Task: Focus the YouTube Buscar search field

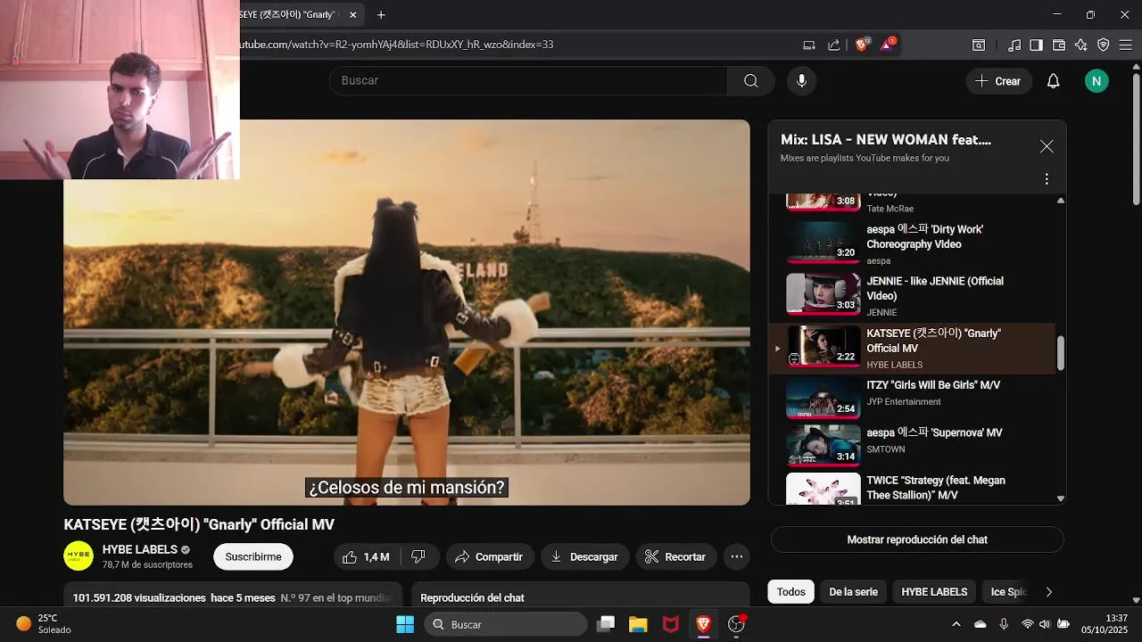Action: [x=528, y=80]
